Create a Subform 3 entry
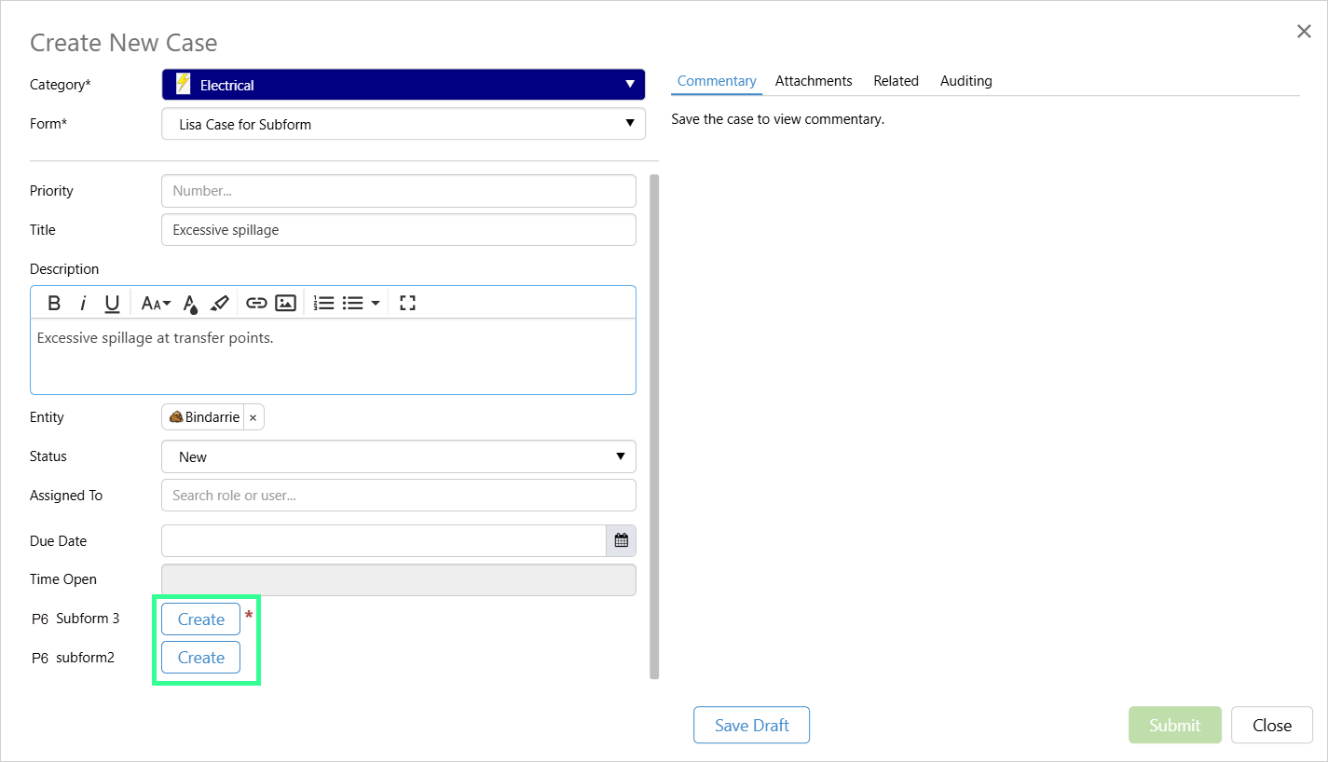This screenshot has height=762, width=1328. point(200,619)
